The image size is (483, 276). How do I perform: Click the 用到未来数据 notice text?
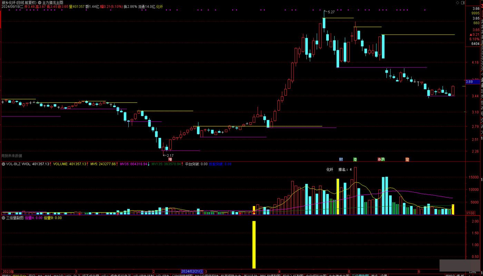tap(12, 156)
